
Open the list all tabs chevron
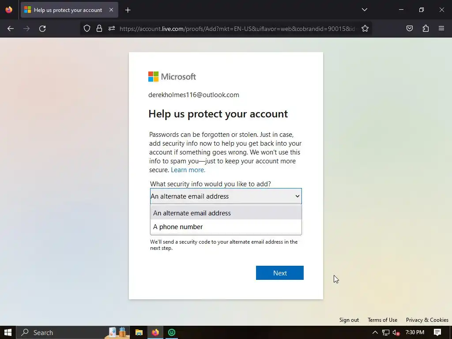tap(364, 10)
